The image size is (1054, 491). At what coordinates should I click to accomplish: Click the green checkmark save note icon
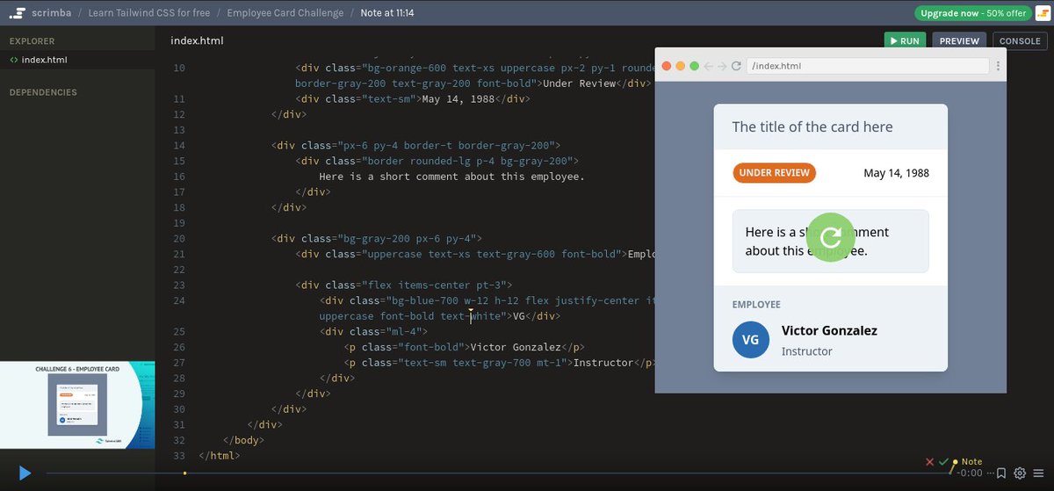[943, 462]
